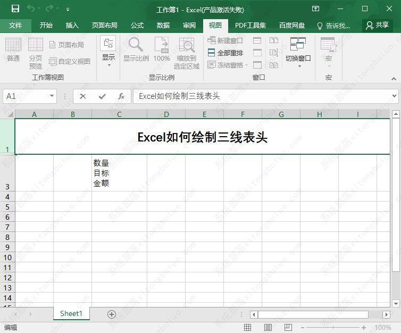Toggle Page Break Preview in status bar
Viewport: 401px width, 333px height.
click(x=288, y=328)
